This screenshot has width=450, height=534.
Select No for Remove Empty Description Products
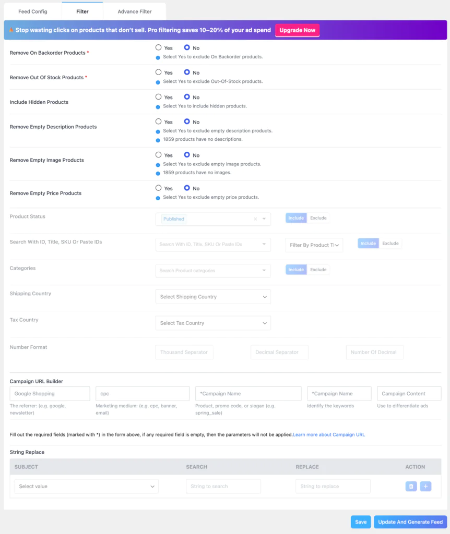coord(187,122)
